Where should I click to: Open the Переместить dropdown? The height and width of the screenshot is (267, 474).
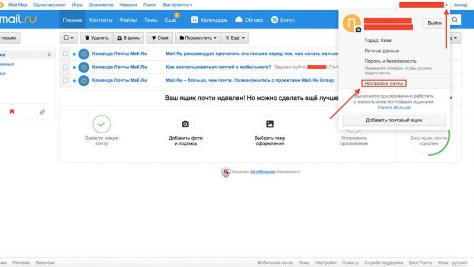(198, 38)
